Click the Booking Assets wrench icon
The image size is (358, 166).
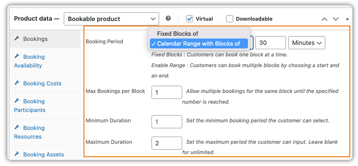point(17,154)
